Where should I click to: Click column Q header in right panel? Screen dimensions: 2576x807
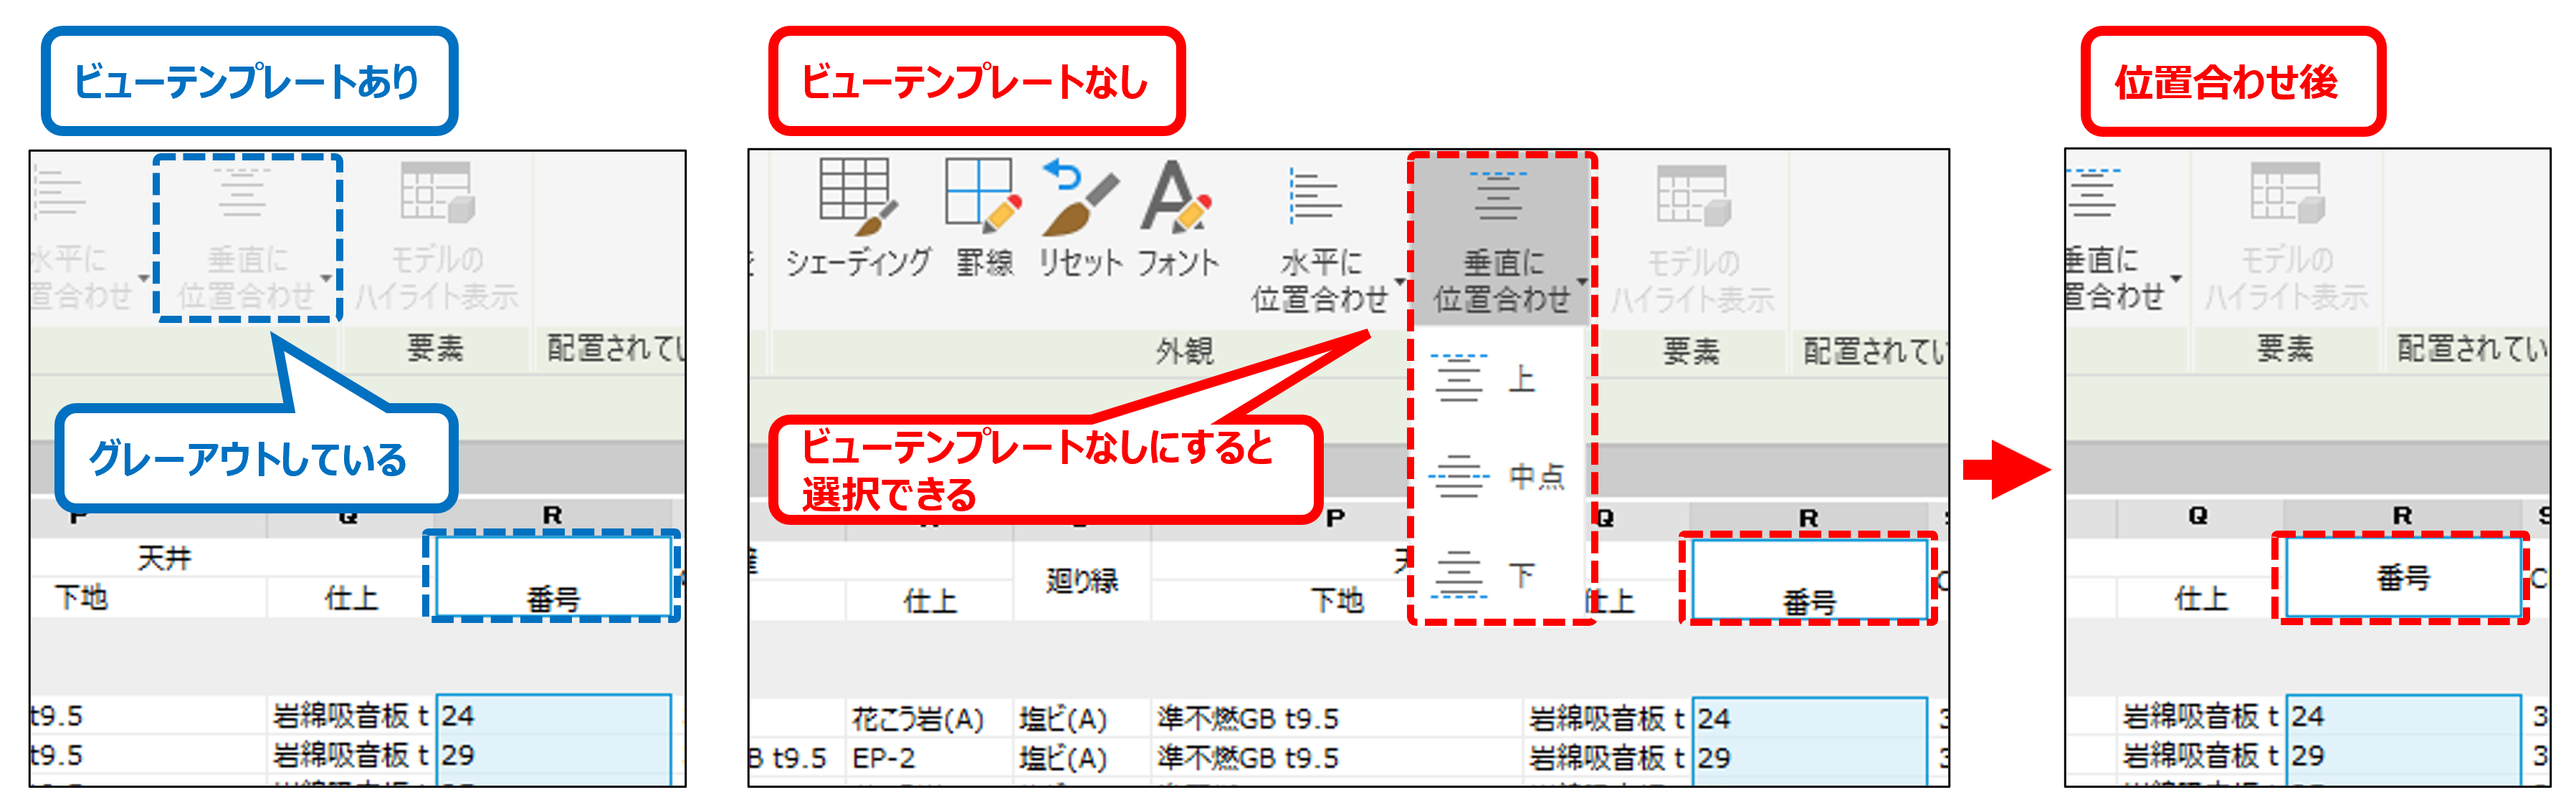click(2197, 516)
